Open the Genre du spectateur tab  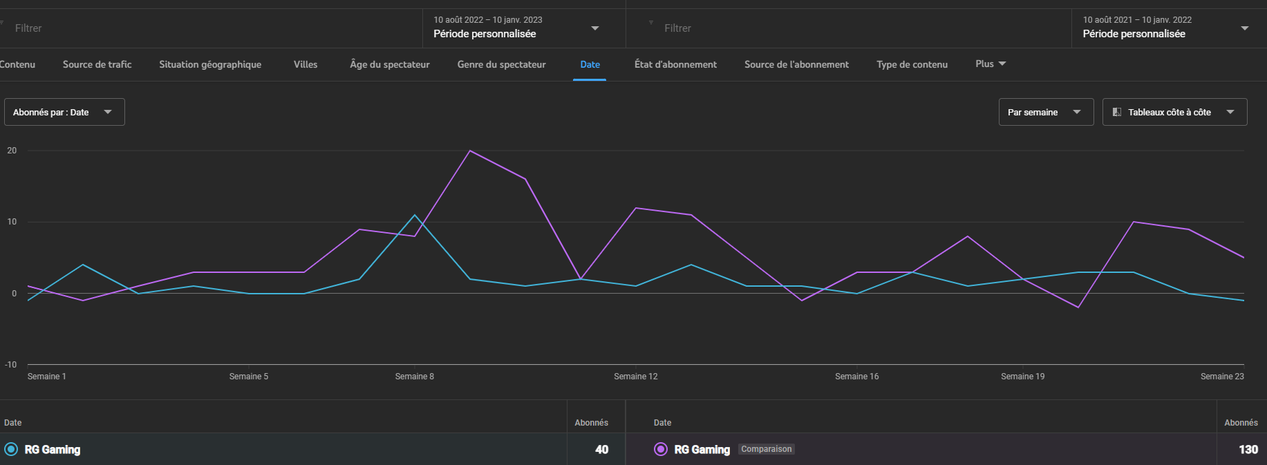[502, 64]
